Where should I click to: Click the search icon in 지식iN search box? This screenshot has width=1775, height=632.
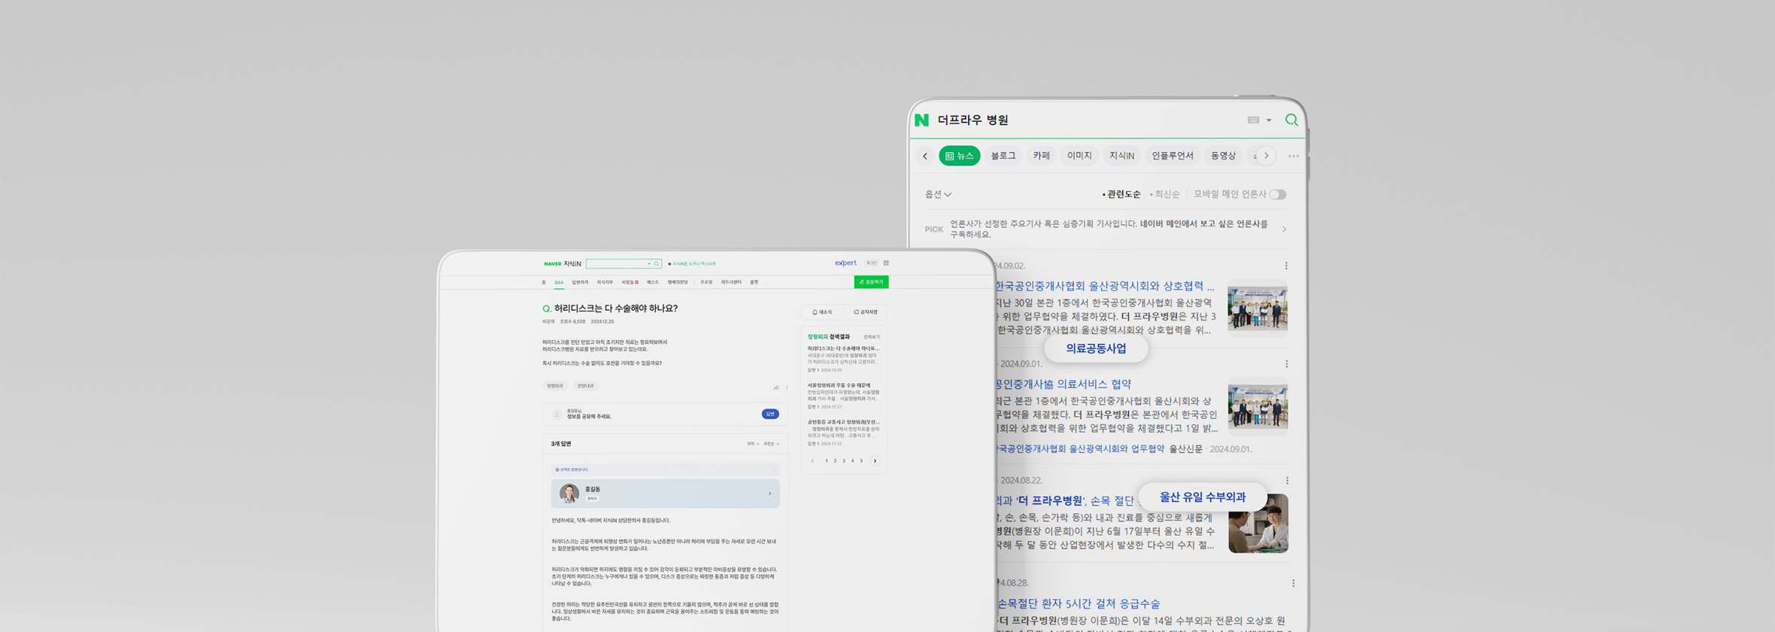tap(656, 264)
